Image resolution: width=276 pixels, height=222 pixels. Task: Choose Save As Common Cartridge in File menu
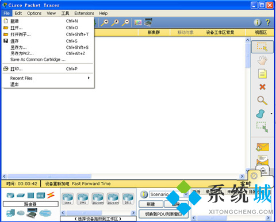[48, 59]
